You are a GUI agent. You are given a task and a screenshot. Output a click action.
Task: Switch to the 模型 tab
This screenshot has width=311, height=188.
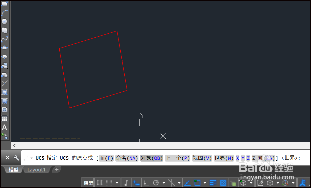13,170
